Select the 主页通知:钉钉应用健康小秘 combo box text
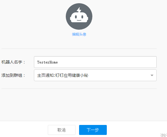 click(x=63, y=76)
